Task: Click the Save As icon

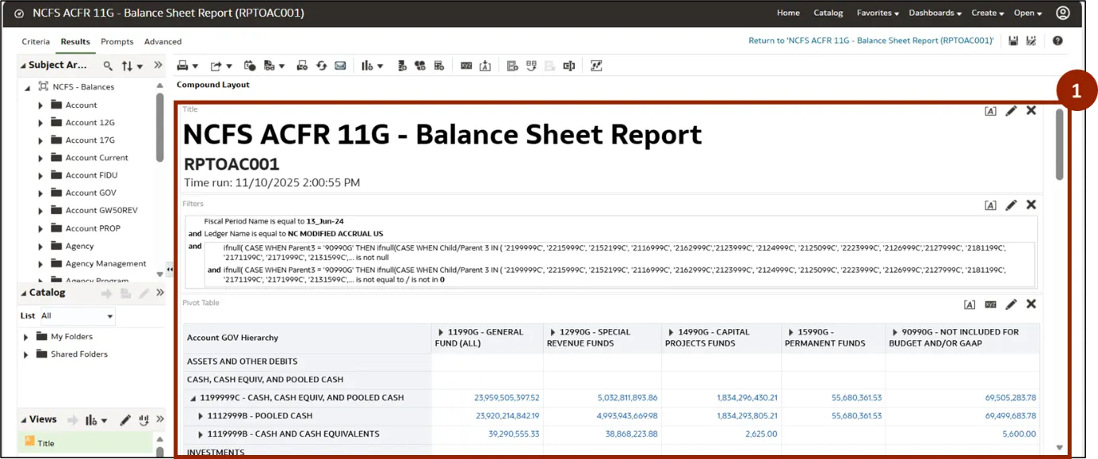Action: pos(1031,41)
